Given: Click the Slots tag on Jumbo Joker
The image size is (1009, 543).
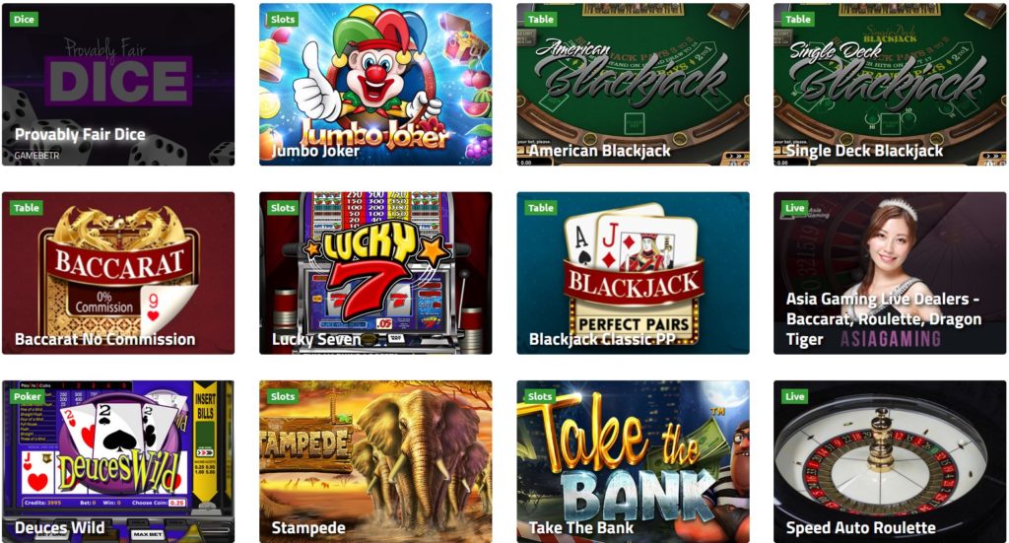Looking at the screenshot, I should pos(283,20).
